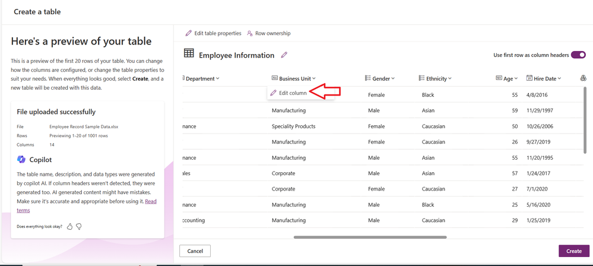The image size is (593, 266).
Task: Click the Age value 50 cell
Action: click(515, 126)
